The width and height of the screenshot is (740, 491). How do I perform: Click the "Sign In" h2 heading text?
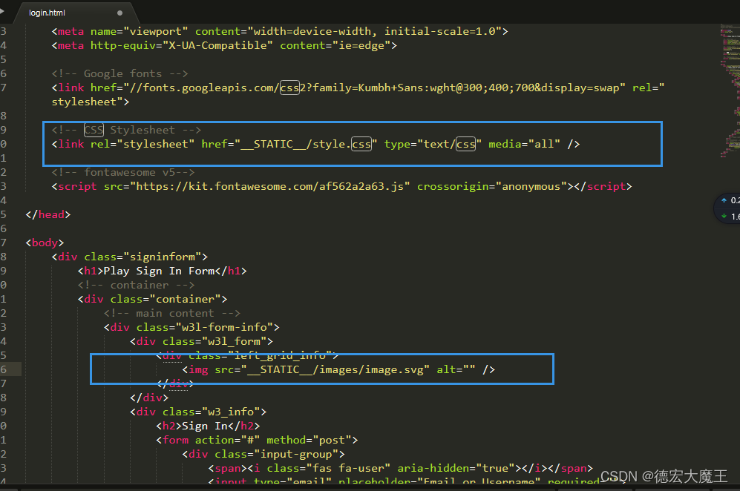tap(205, 426)
